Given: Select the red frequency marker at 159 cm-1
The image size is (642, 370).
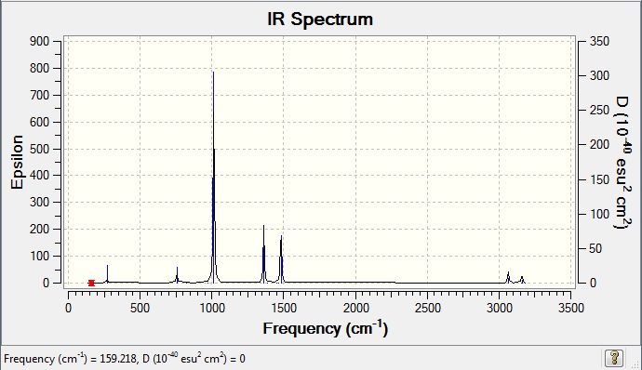Looking at the screenshot, I should point(91,283).
